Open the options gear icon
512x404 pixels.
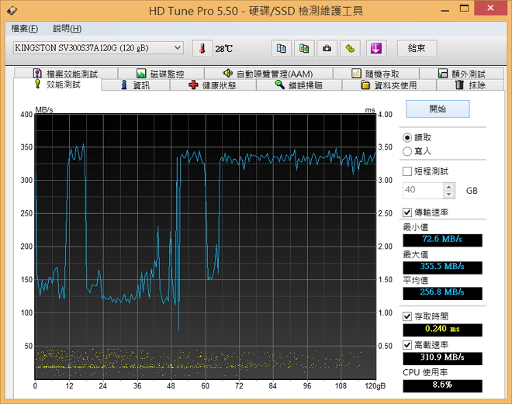pyautogui.click(x=350, y=49)
